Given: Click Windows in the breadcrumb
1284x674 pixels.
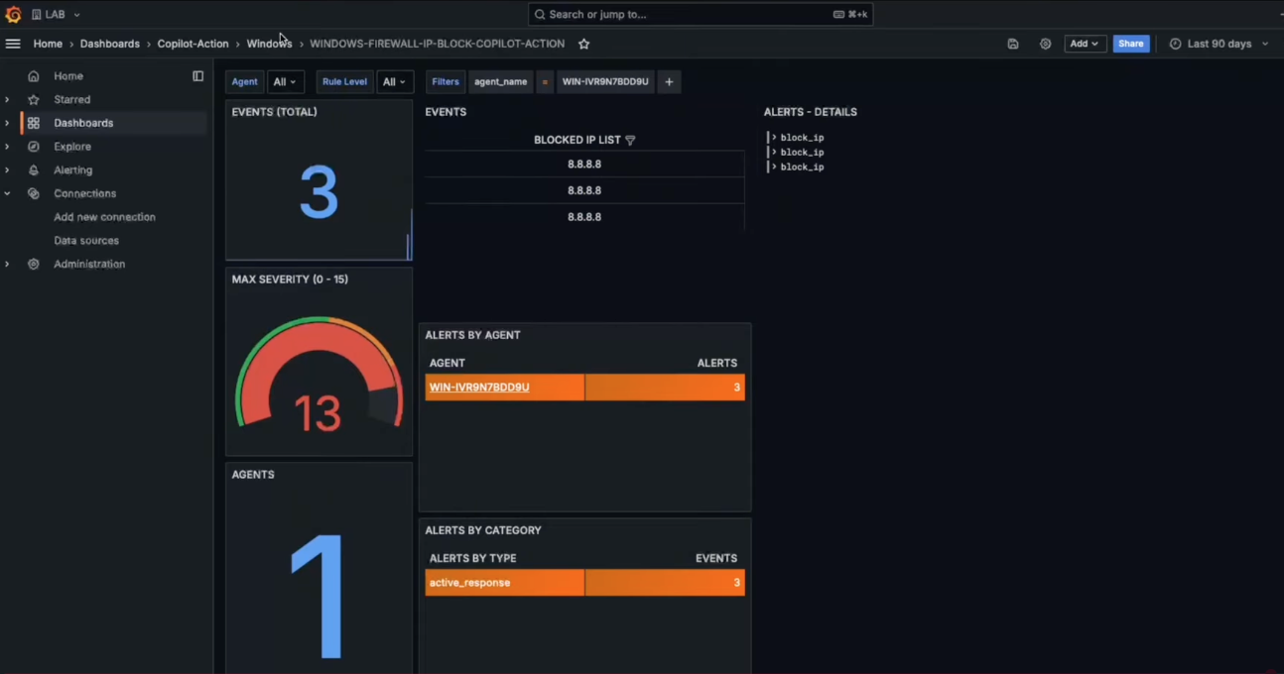Looking at the screenshot, I should tap(269, 44).
